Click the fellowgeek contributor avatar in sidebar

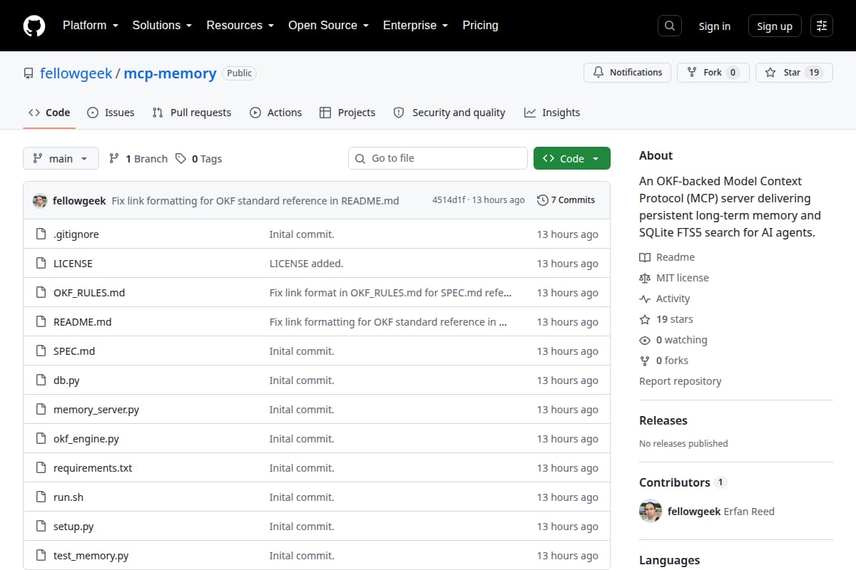651,511
